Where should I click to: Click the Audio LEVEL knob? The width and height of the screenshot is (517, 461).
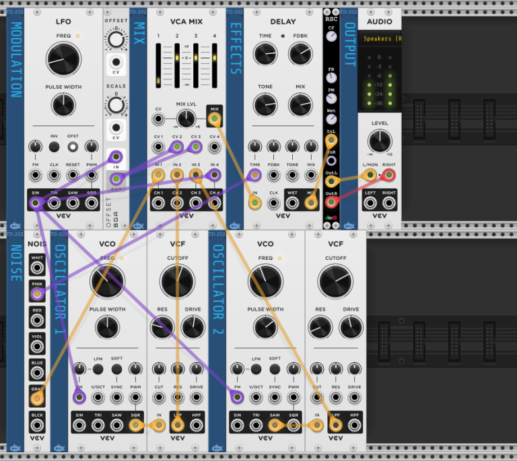click(x=380, y=141)
